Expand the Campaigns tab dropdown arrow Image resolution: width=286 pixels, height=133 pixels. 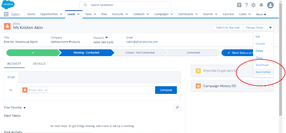pyautogui.click(x=172, y=14)
